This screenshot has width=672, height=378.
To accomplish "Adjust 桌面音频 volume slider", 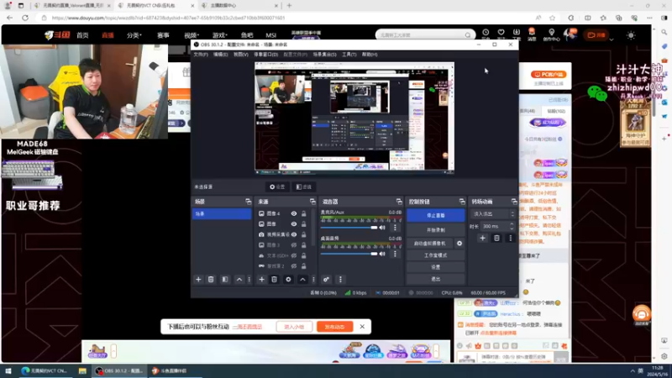I will 349,254.
